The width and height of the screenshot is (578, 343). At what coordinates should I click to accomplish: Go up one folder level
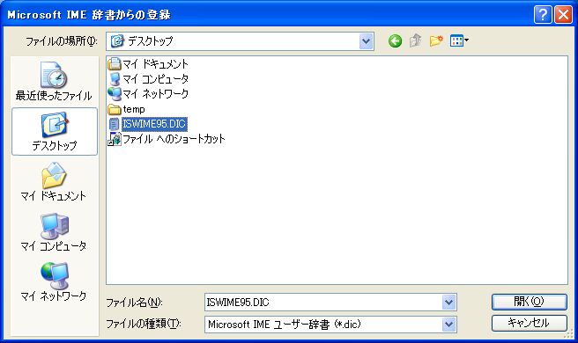coord(416,40)
